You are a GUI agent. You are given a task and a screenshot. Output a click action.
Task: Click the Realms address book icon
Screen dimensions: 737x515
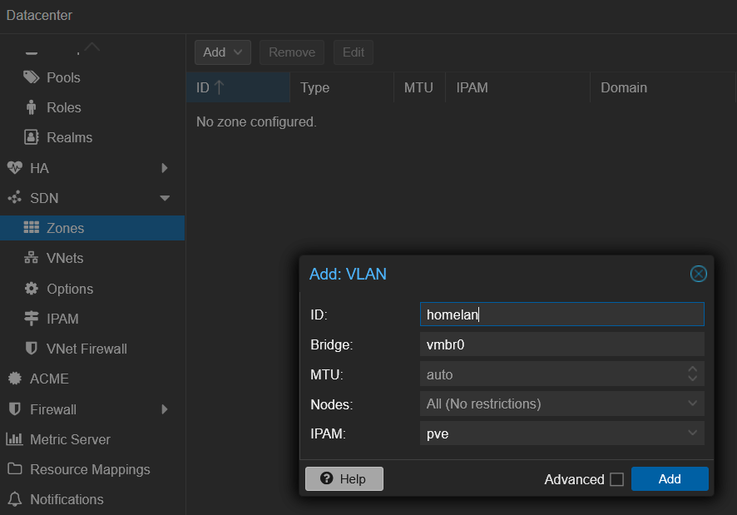(x=32, y=137)
